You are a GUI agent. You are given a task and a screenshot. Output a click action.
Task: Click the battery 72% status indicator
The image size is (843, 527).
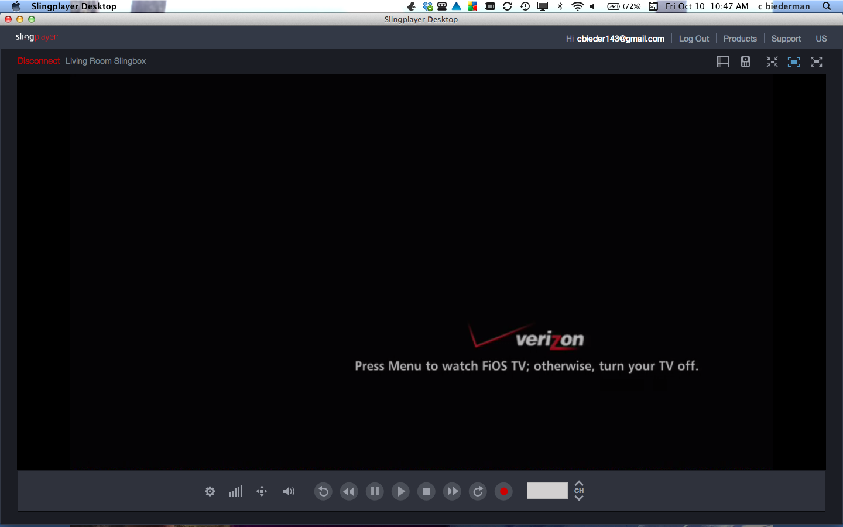[x=624, y=6]
